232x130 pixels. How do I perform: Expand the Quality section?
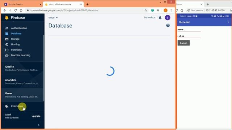22,68
